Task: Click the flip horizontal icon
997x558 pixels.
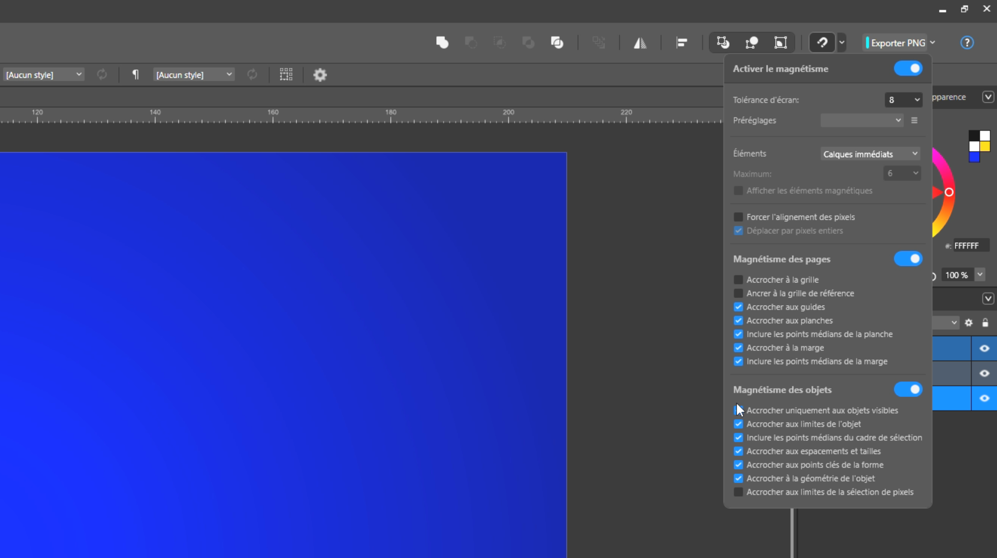Action: [640, 43]
